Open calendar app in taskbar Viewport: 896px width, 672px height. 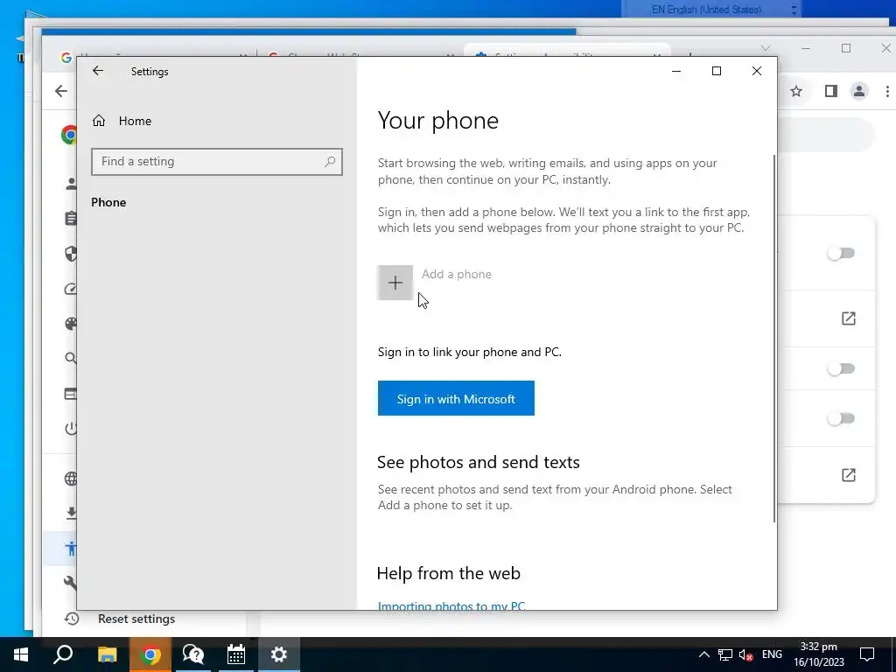[235, 654]
